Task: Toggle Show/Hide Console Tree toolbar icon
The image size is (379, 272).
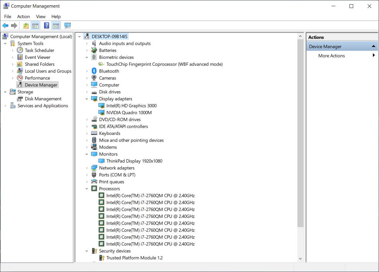Action: [35, 26]
